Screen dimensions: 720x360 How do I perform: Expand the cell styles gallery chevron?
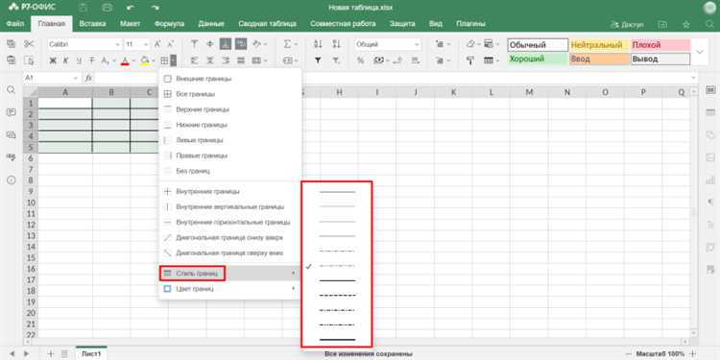[700, 52]
